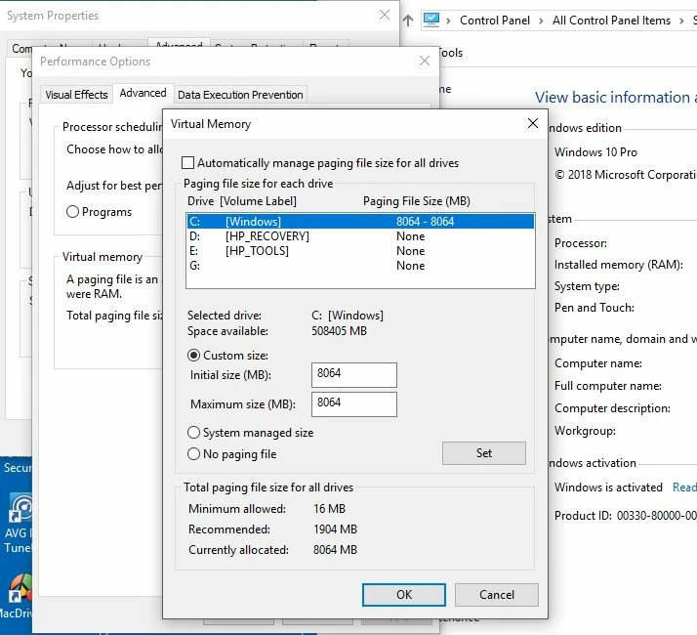Image resolution: width=697 pixels, height=635 pixels.
Task: Open AVG TuneUp desktop shortcut
Action: pos(17,522)
